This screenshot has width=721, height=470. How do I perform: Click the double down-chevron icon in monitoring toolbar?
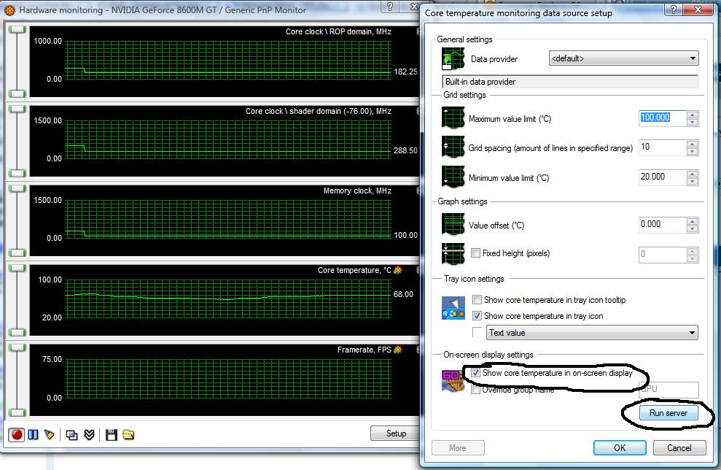tap(89, 434)
